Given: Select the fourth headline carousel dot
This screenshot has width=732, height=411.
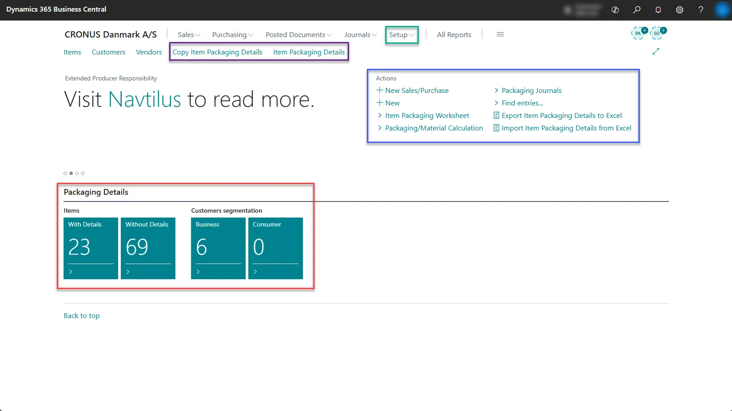Looking at the screenshot, I should pos(83,173).
